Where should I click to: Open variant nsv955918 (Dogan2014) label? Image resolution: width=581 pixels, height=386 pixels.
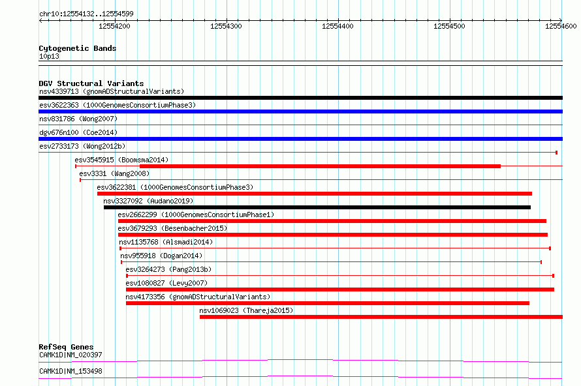click(161, 256)
